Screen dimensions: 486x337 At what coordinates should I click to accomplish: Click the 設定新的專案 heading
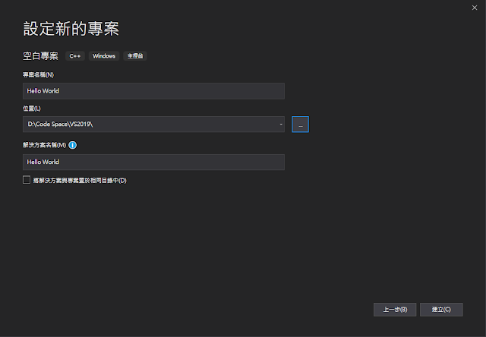tap(71, 29)
